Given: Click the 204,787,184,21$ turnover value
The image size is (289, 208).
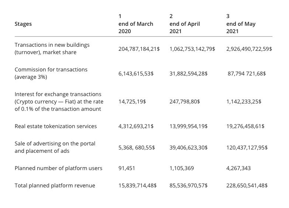Looking at the screenshot, I should click(x=139, y=49).
